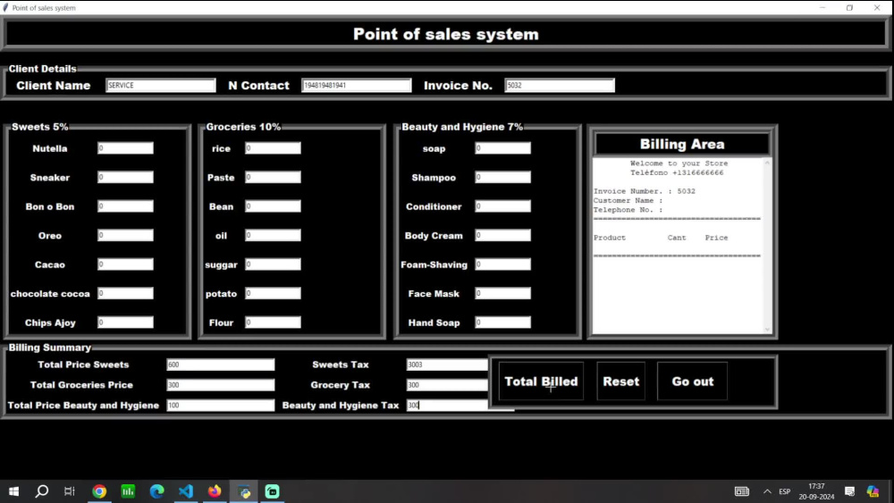Click the Beauty and Hygiene Tax field
Screen dimensions: 894x503
pyautogui.click(x=448, y=406)
